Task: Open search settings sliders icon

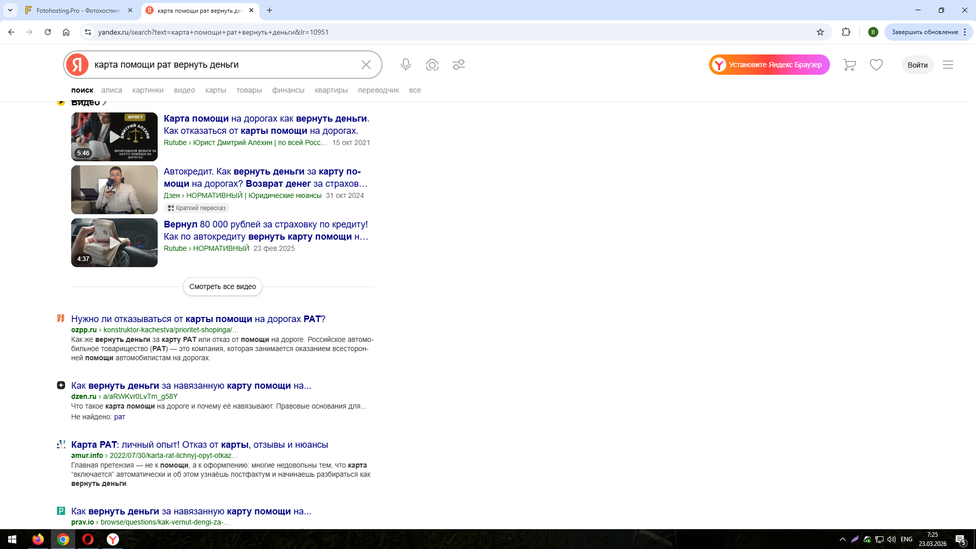Action: [459, 65]
